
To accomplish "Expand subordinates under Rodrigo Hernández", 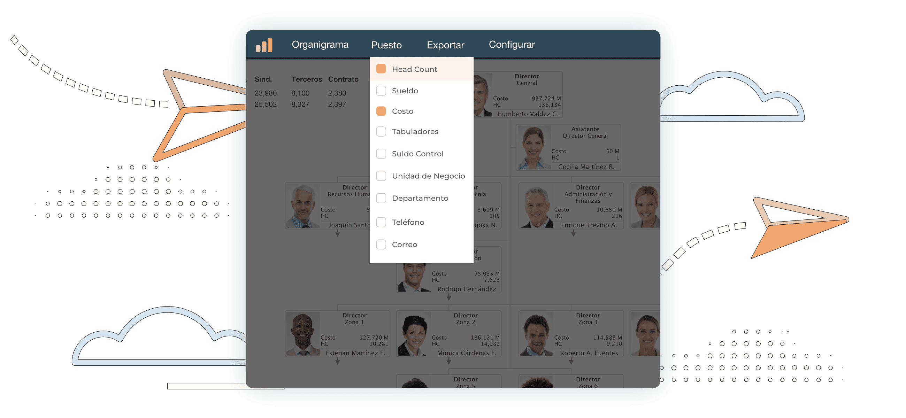I will [448, 297].
